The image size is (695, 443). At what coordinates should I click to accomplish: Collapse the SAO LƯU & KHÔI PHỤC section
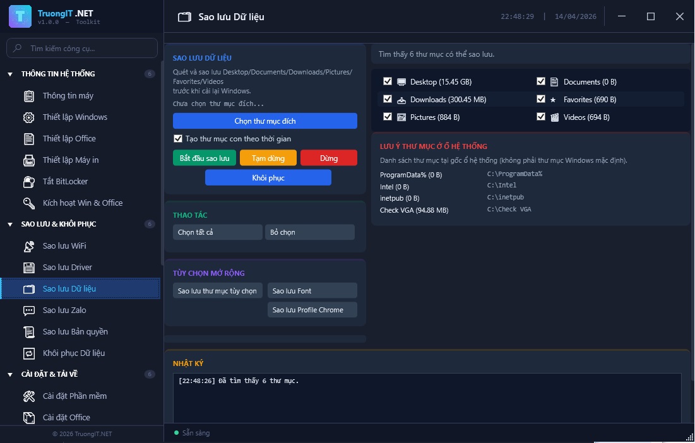coord(10,225)
